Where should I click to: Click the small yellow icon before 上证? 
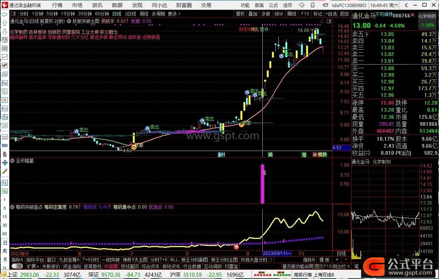(4, 275)
